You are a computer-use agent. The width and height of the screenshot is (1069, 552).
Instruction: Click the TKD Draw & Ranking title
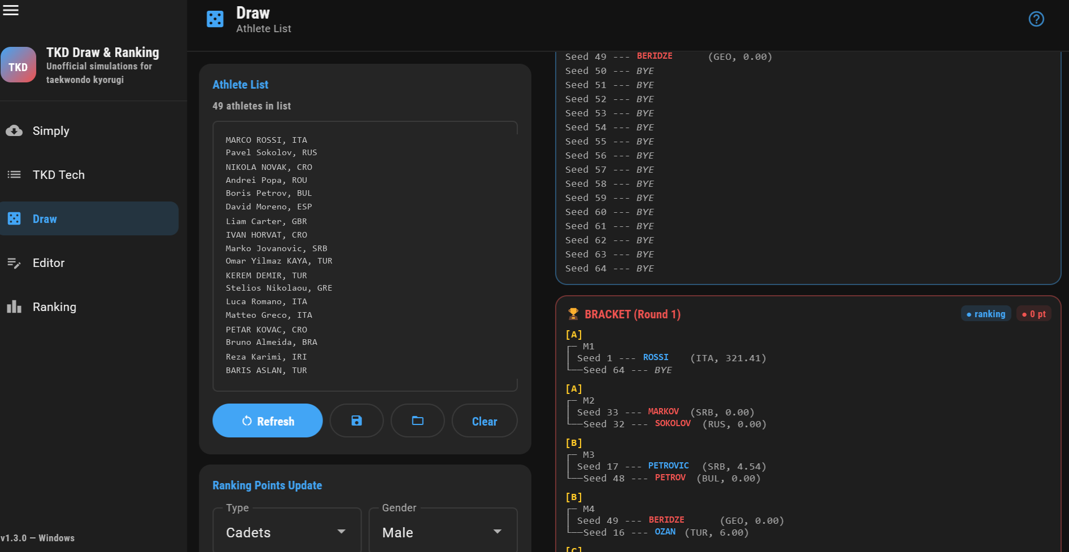pos(103,52)
